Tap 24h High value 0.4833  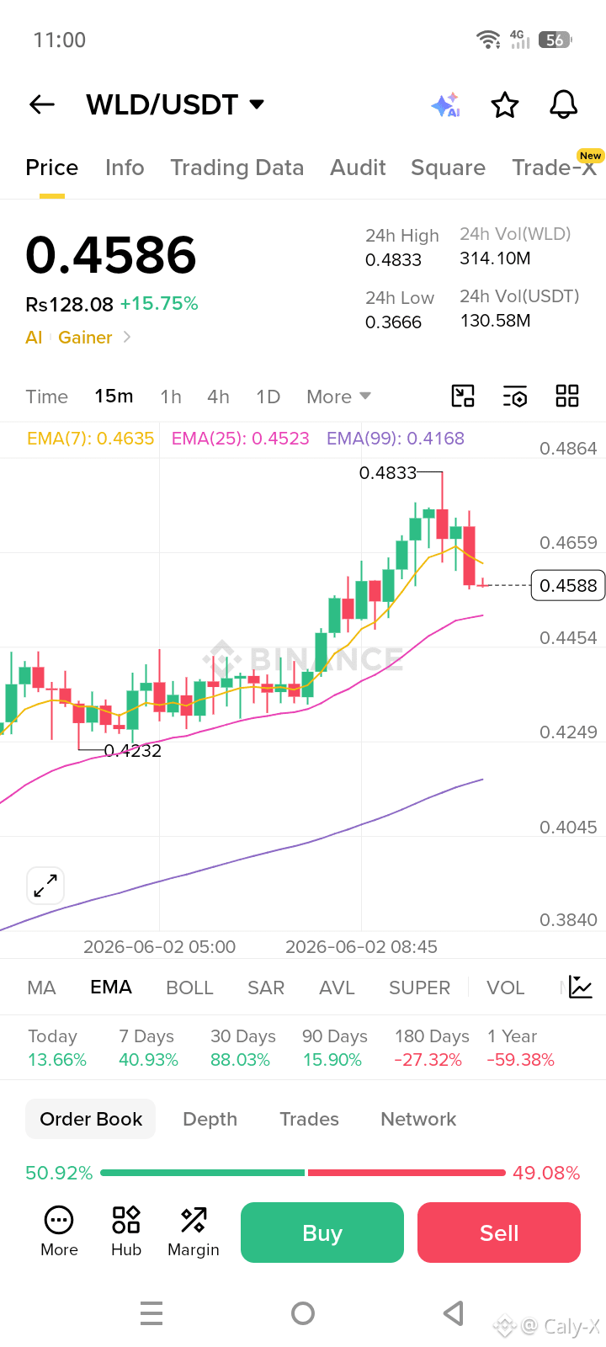393,260
